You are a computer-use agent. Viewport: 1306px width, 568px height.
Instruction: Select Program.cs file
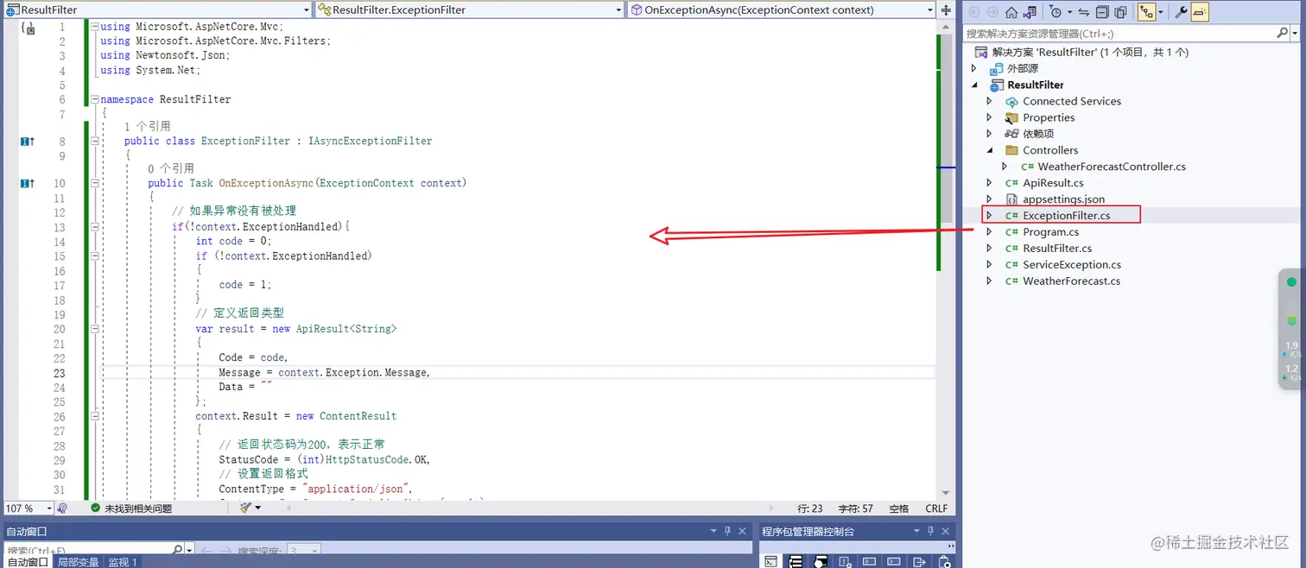[x=1051, y=232]
